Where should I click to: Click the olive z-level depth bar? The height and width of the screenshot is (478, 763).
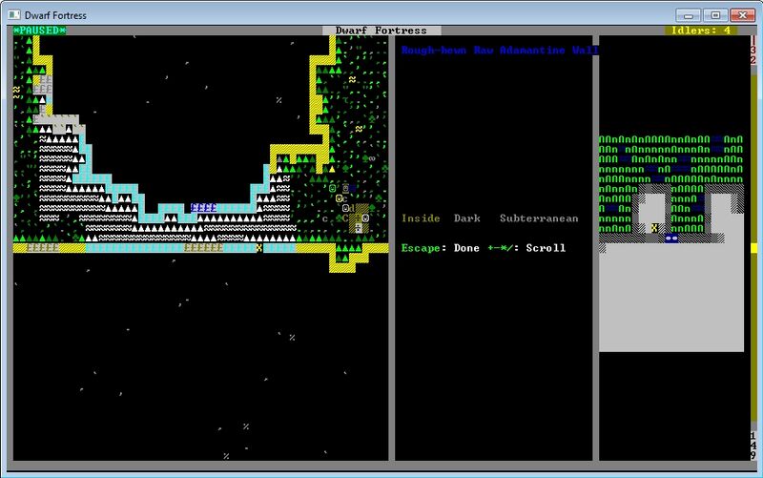[753, 248]
